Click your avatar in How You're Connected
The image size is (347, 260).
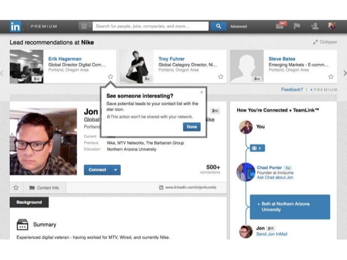[x=246, y=127]
